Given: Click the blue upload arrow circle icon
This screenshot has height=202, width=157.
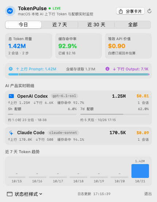Looking at the screenshot, I should click(11, 69).
